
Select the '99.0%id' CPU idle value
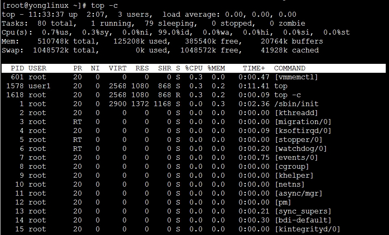(x=175, y=32)
